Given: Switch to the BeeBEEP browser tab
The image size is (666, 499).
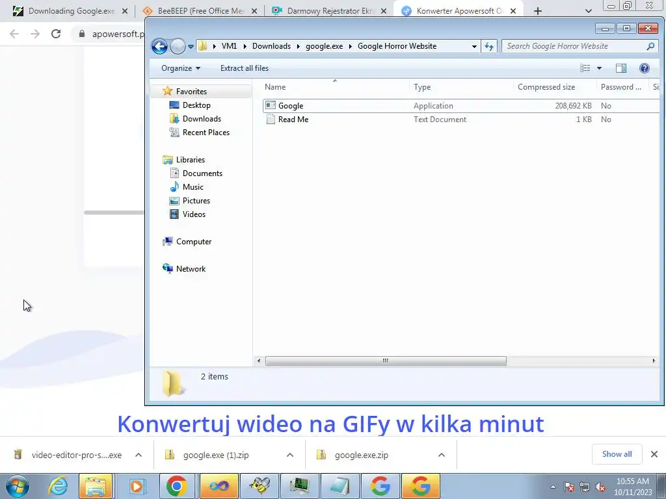Looking at the screenshot, I should pyautogui.click(x=200, y=11).
